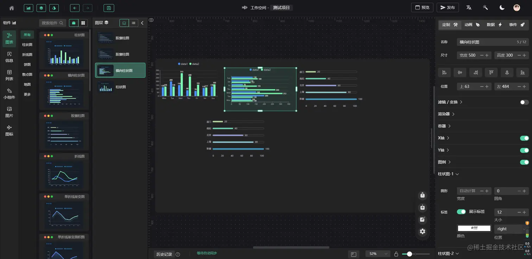The image size is (532, 259).
Task: Click the import download floating button
Action: point(423,207)
